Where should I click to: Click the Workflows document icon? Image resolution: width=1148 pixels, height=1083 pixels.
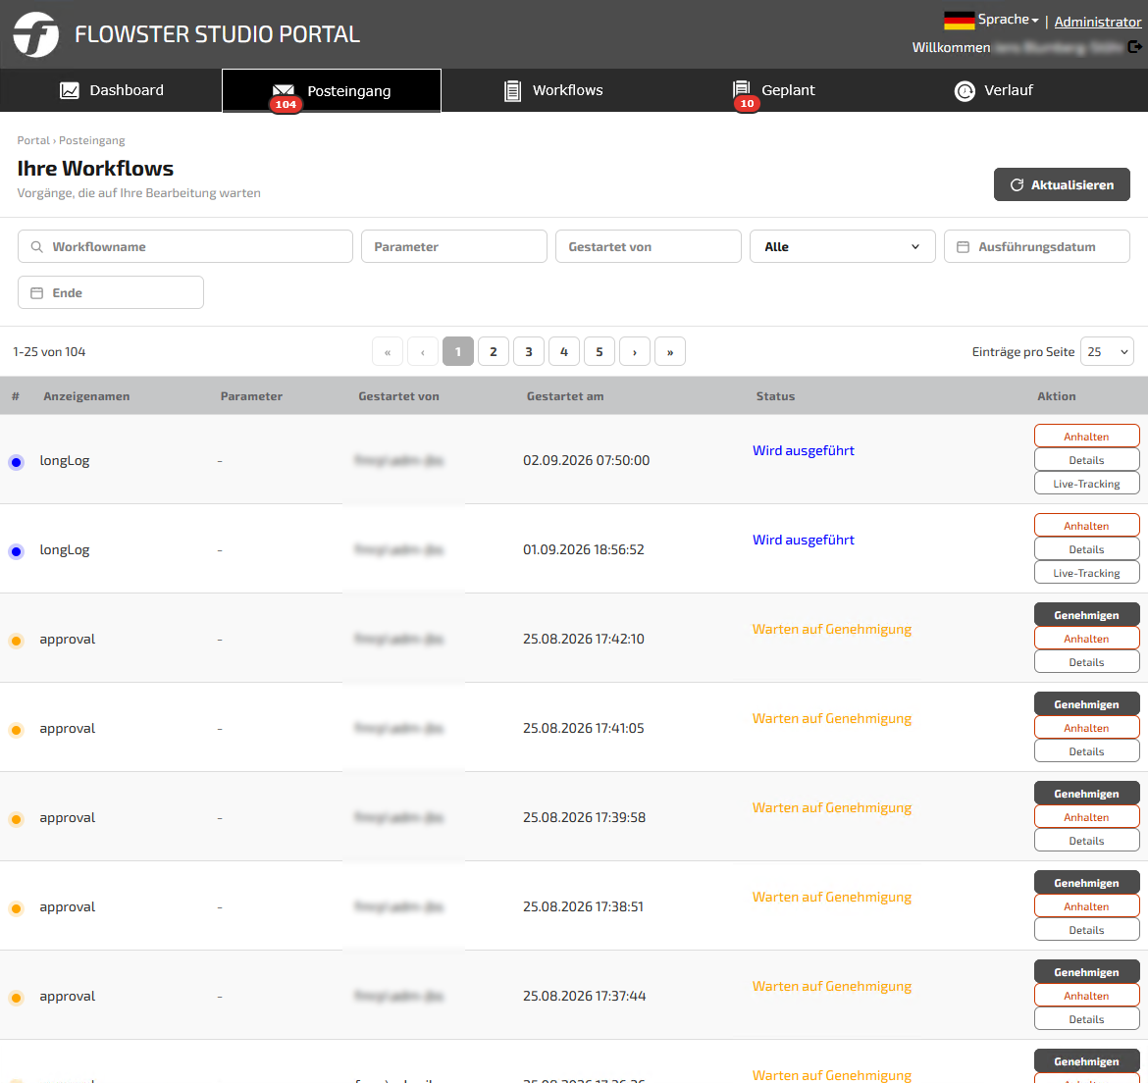pos(512,90)
